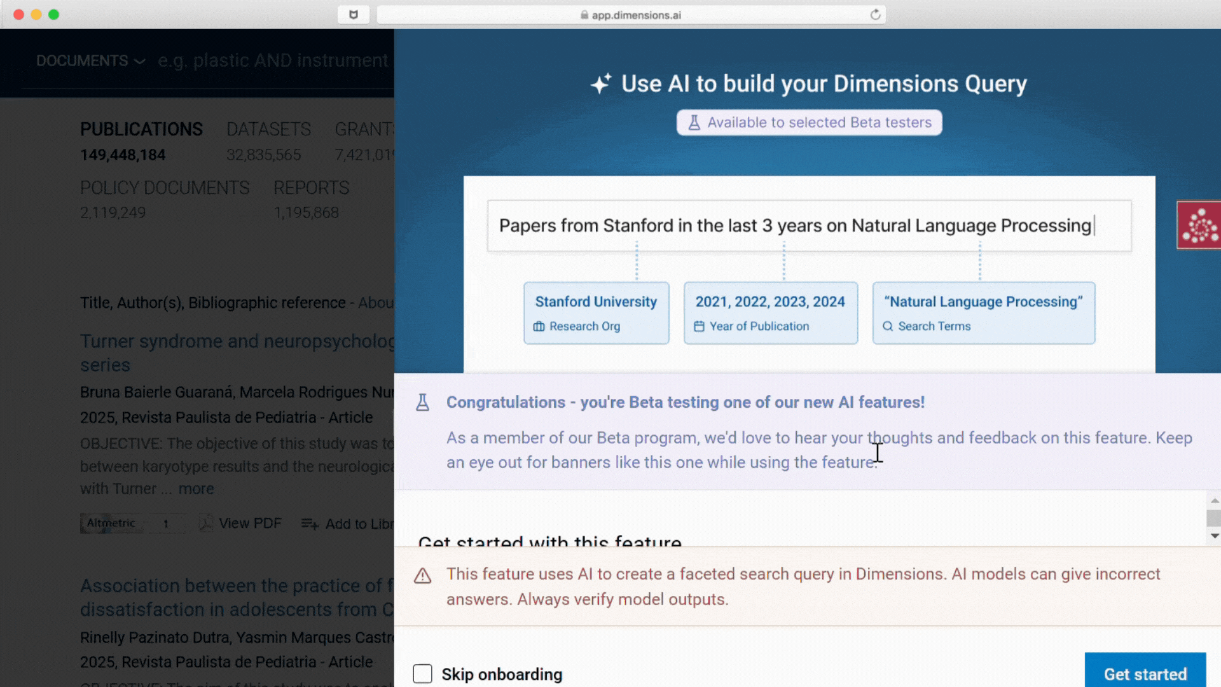Click the sparkle AI icon beside the heading
This screenshot has height=687, width=1221.
point(601,83)
